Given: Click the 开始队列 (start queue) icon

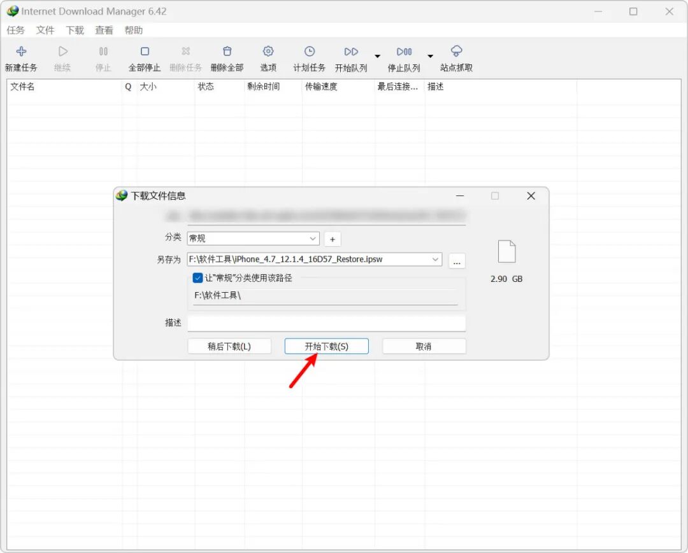Looking at the screenshot, I should (x=351, y=52).
